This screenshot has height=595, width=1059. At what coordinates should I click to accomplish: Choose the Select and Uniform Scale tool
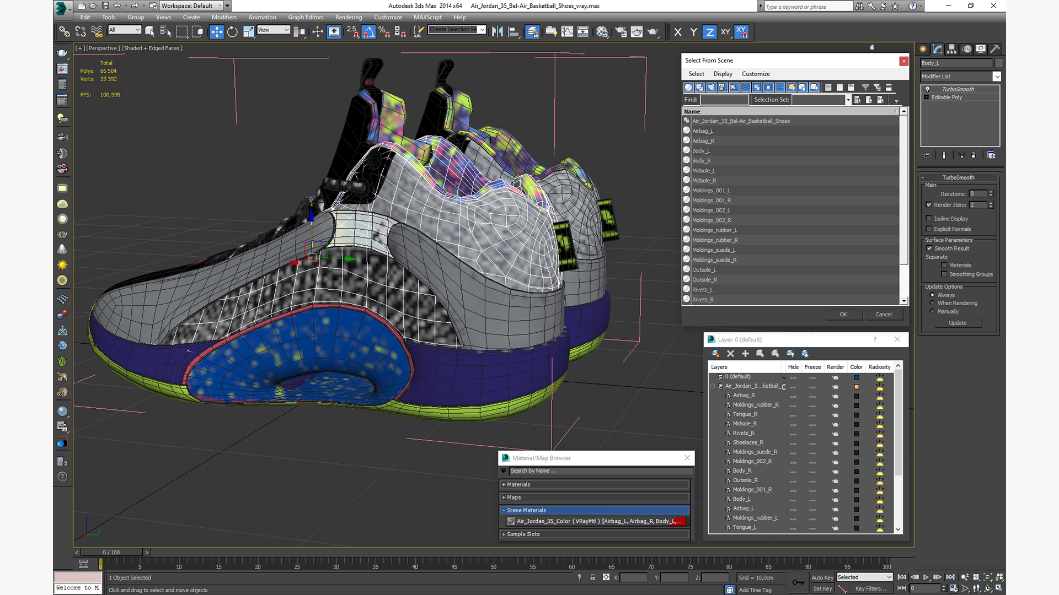(248, 32)
